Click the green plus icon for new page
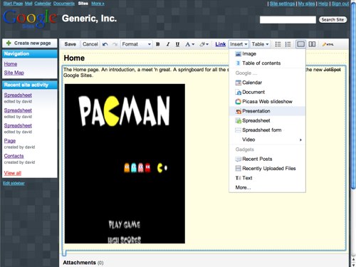This screenshot has height=267, width=356. [x=9, y=43]
